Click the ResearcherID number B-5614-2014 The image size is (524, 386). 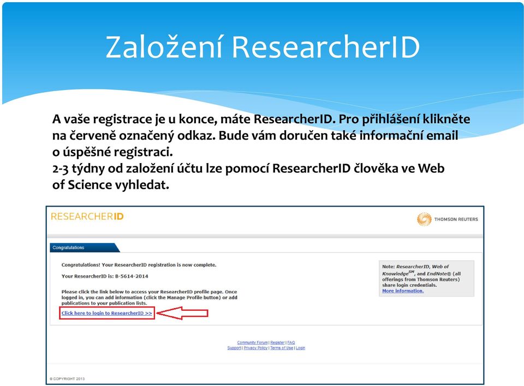tap(132, 276)
